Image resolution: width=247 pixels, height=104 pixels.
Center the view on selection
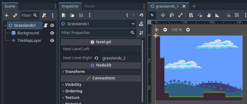coord(157,30)
